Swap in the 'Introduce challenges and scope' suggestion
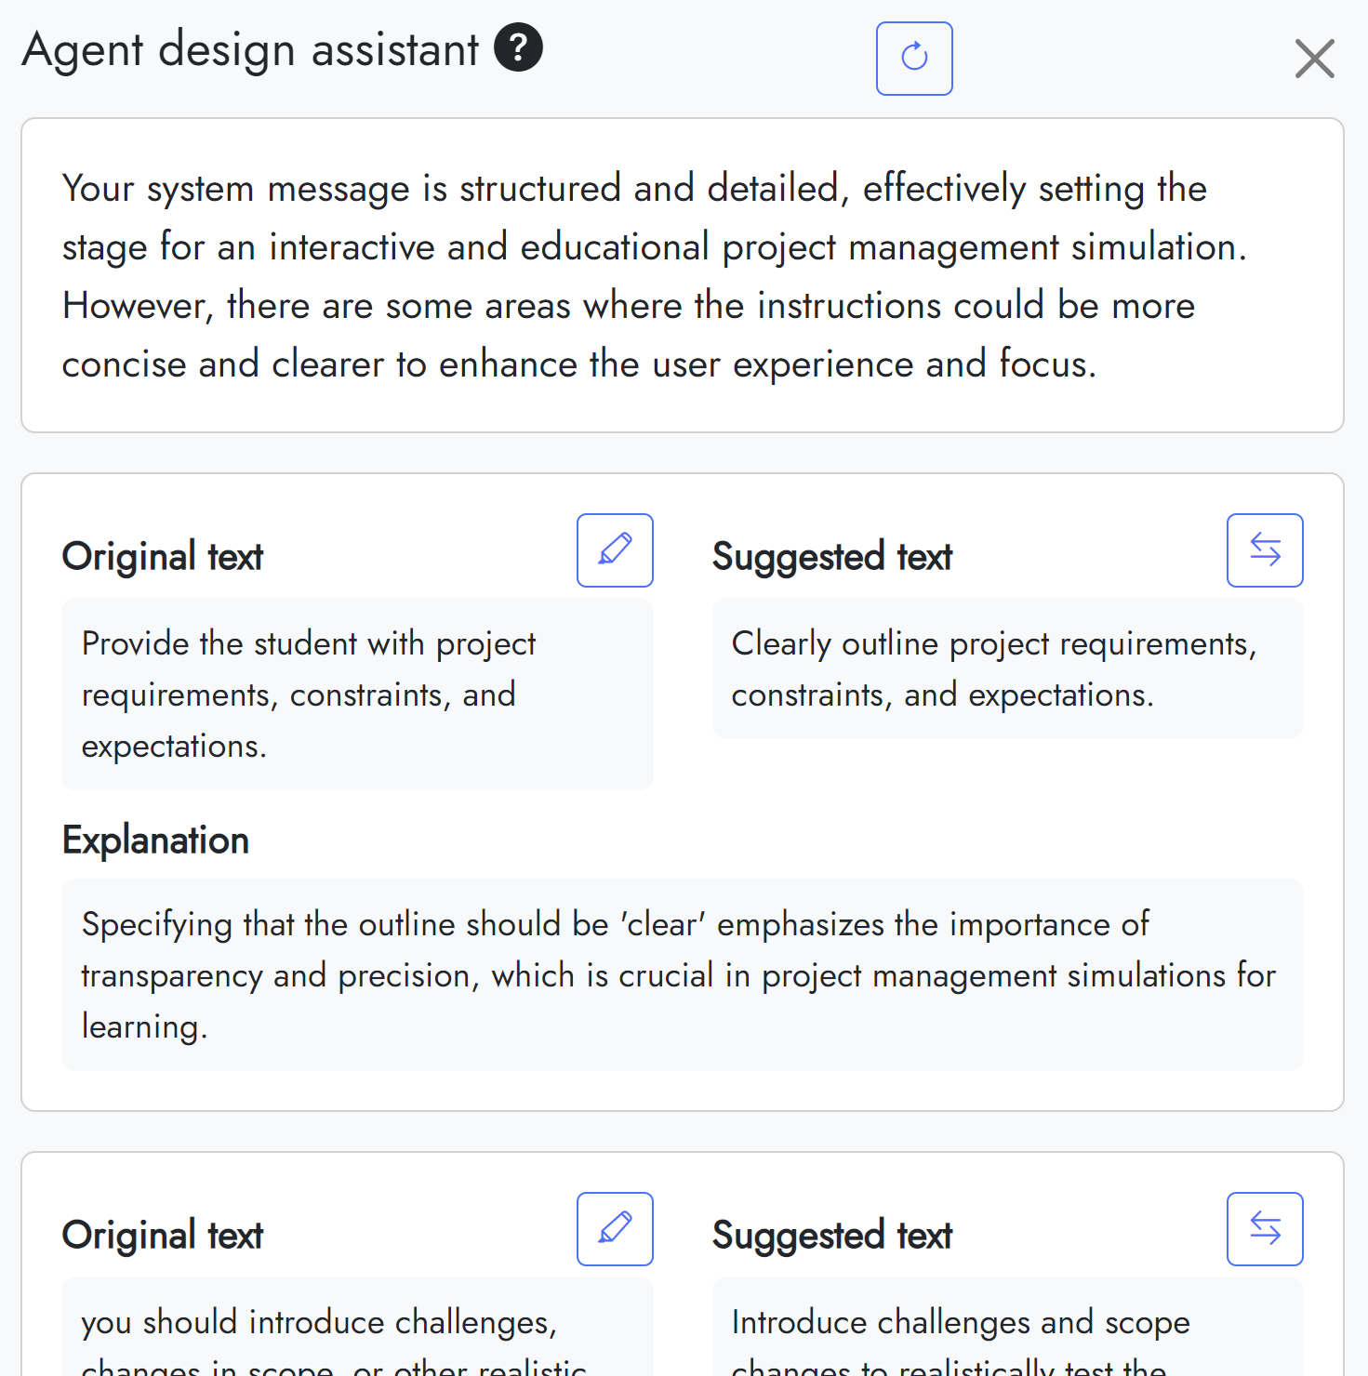 click(x=1264, y=1229)
